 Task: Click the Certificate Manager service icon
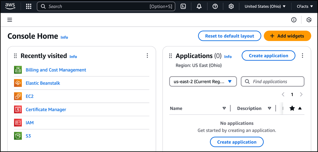coord(18,109)
